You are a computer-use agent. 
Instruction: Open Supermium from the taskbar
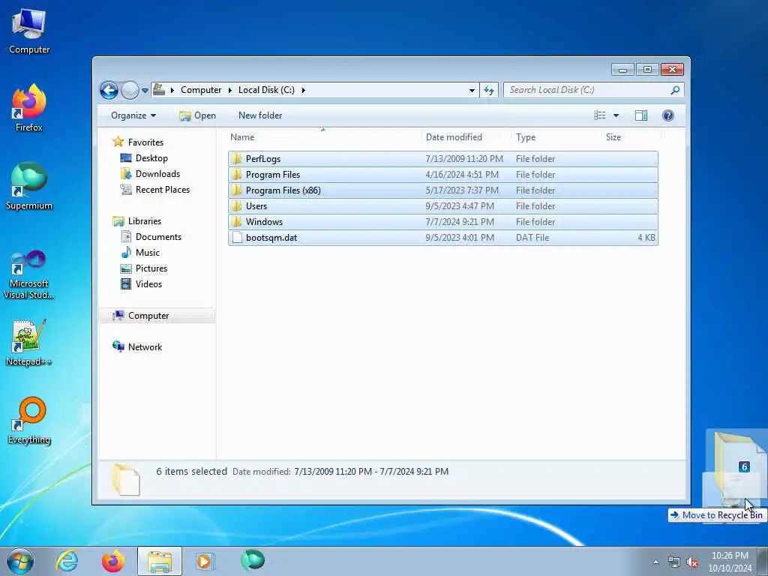[x=253, y=560]
